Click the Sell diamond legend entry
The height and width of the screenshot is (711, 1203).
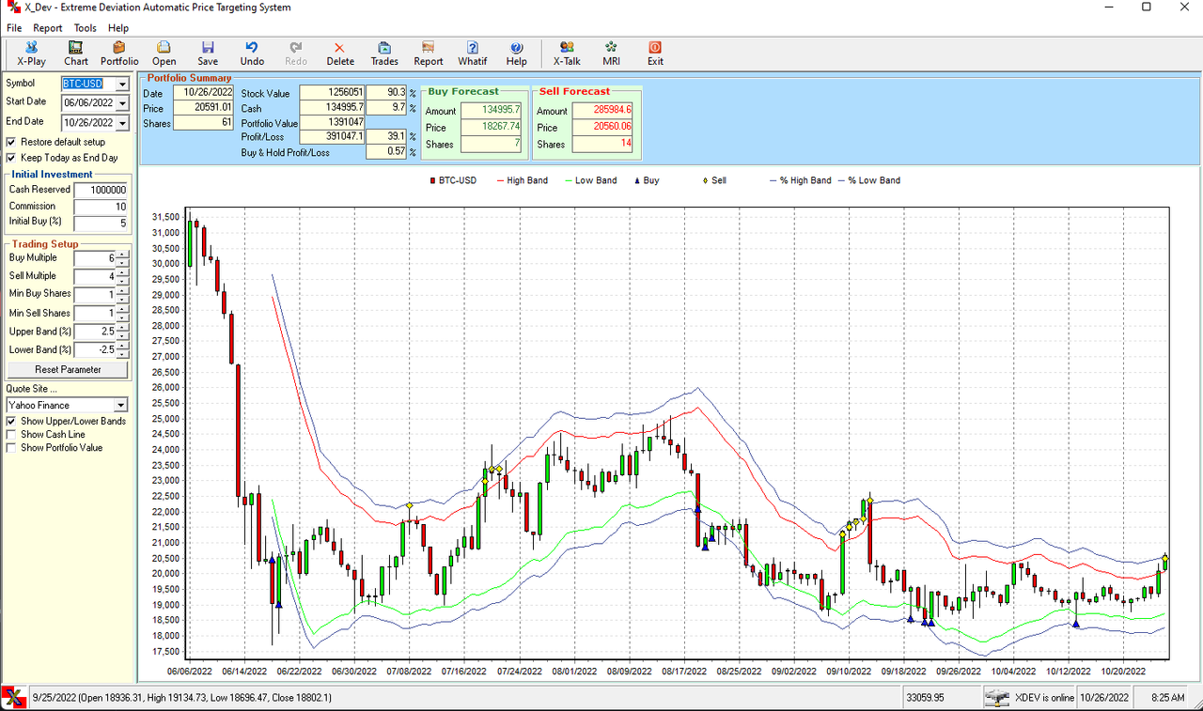click(x=714, y=180)
